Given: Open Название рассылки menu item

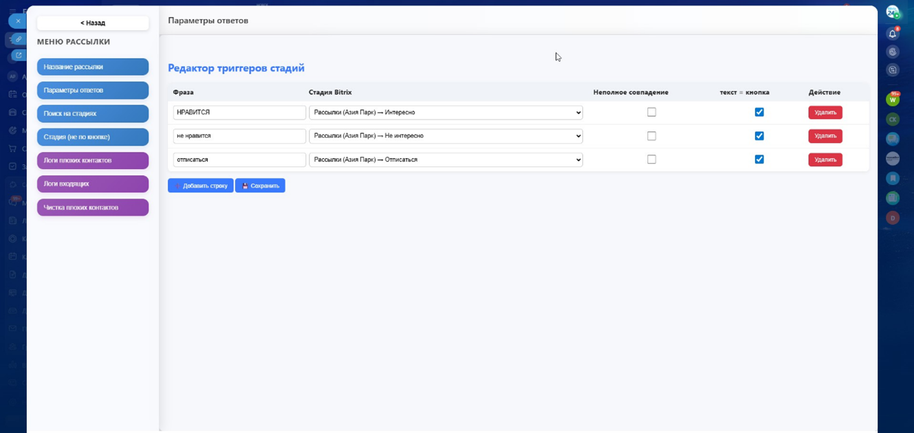Looking at the screenshot, I should pyautogui.click(x=93, y=67).
